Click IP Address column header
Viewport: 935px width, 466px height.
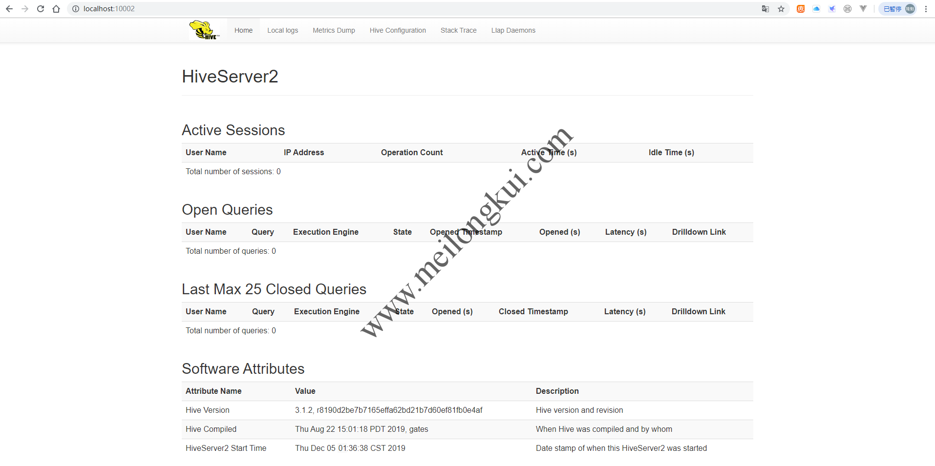(304, 152)
